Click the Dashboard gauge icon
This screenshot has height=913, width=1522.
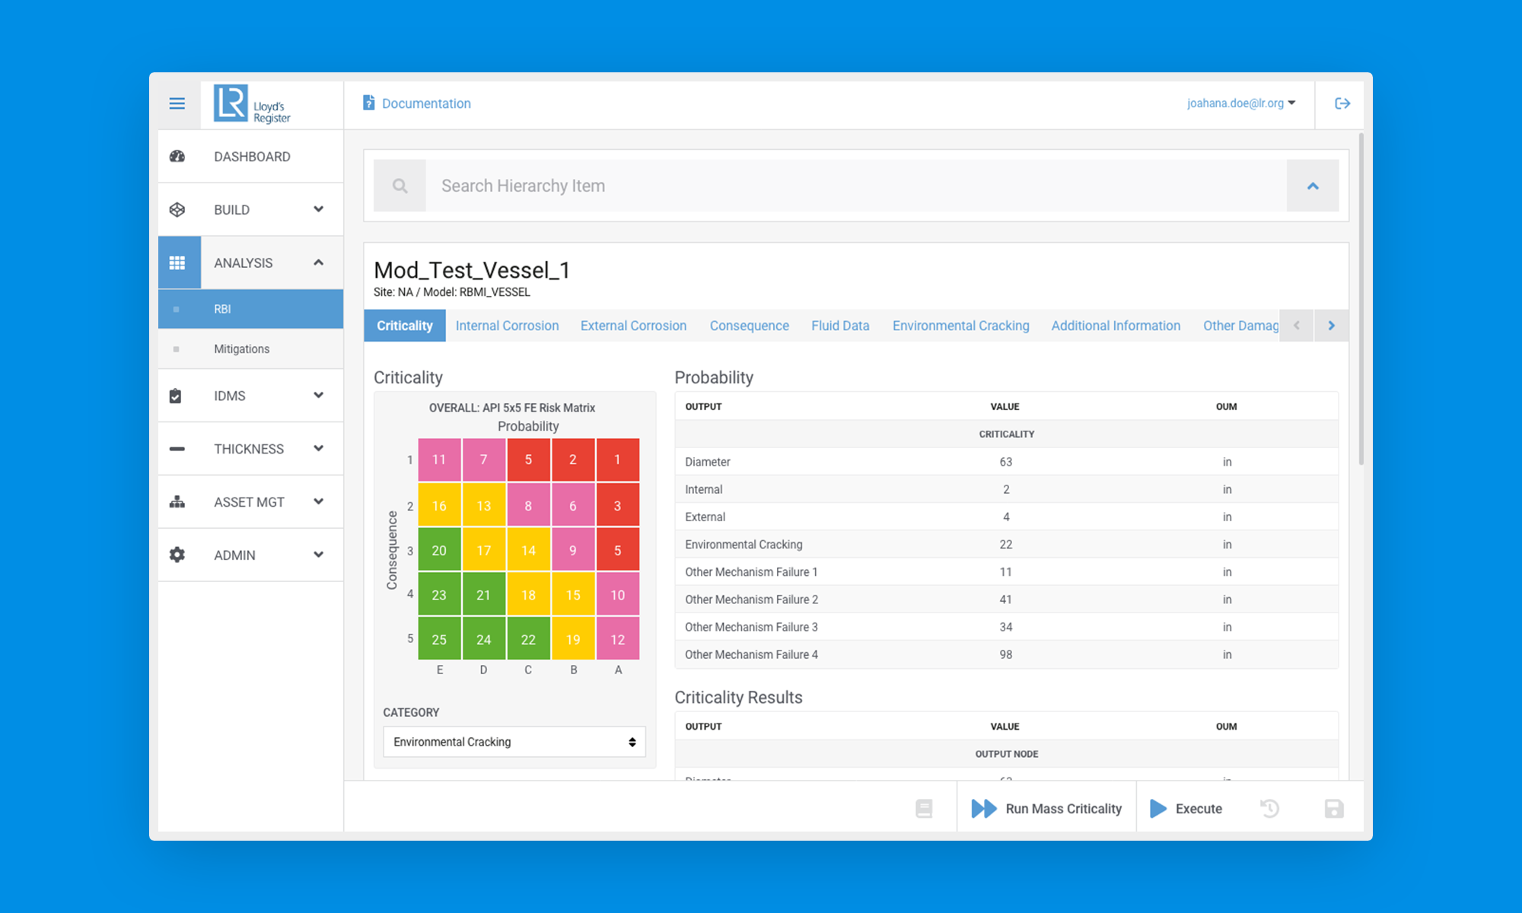177,156
